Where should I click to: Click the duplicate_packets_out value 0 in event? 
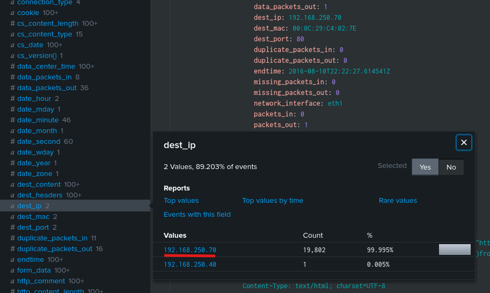click(345, 61)
